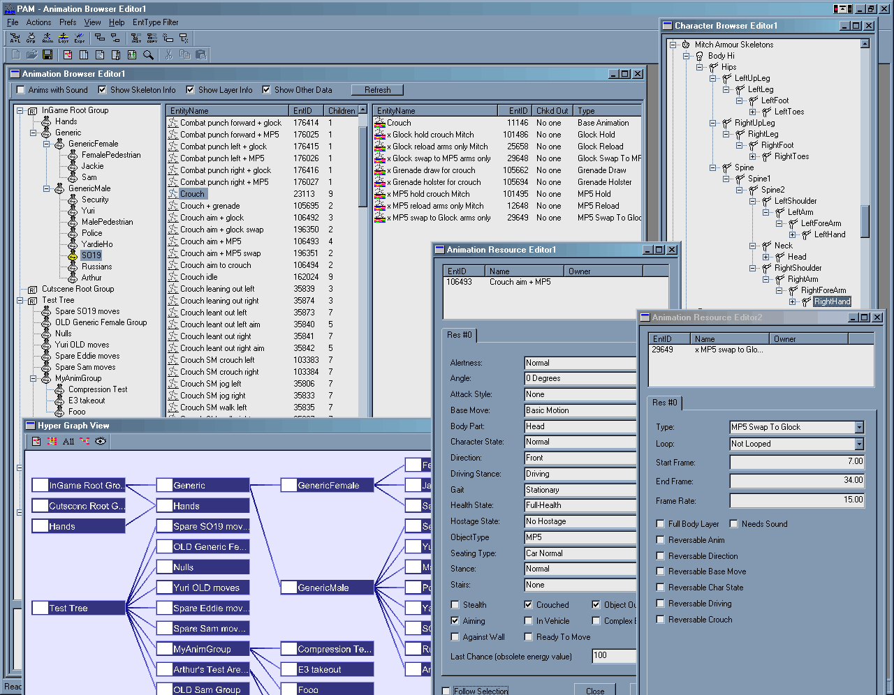
Task: Click the magnifying glass search icon
Action: tap(148, 54)
